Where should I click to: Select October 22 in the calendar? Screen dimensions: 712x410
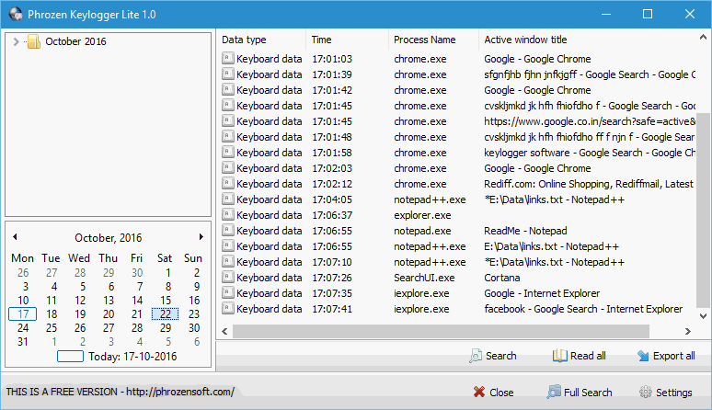pos(166,313)
